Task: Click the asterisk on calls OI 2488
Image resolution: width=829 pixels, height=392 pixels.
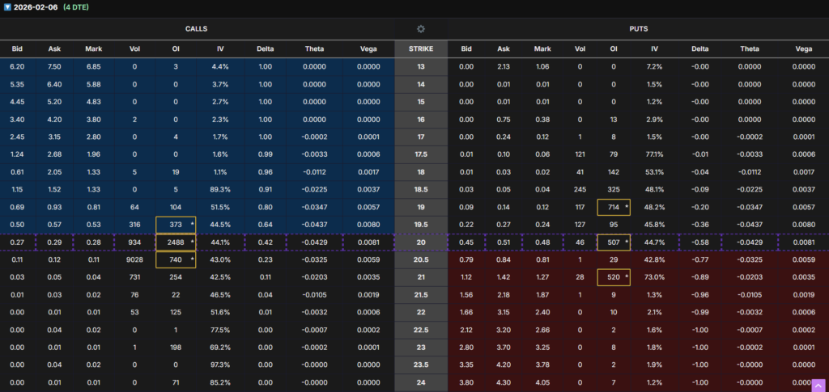Action: click(192, 242)
